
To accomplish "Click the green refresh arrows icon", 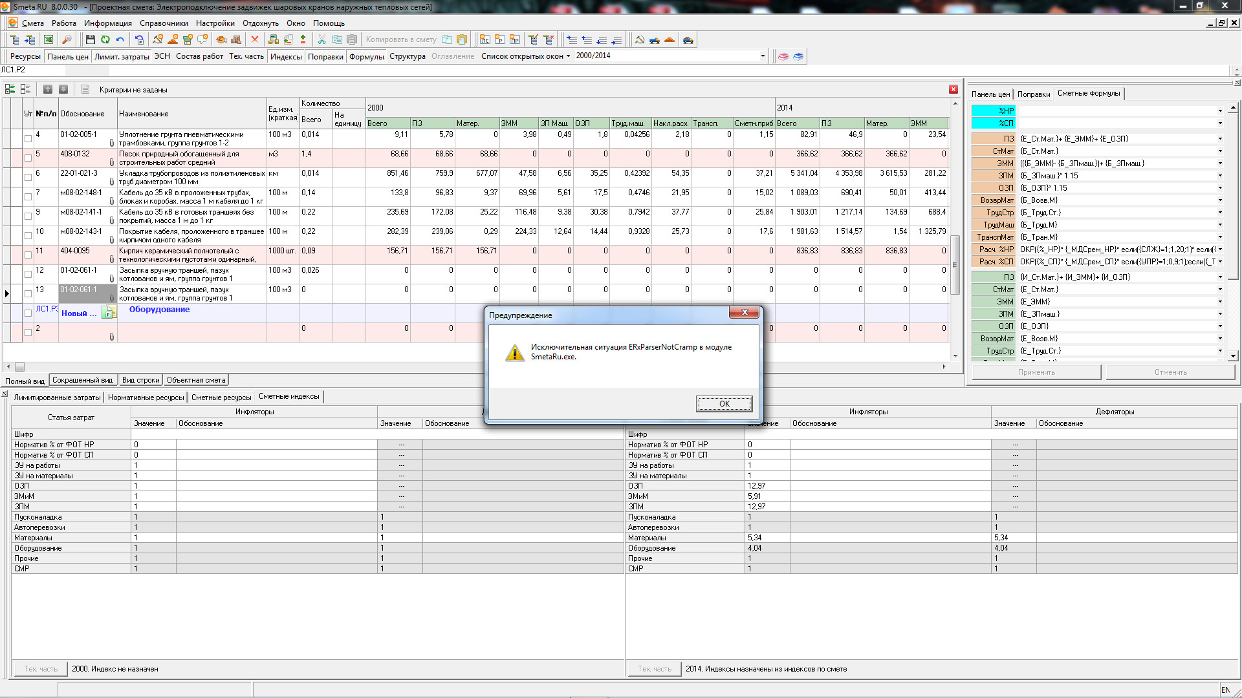I will pyautogui.click(x=105, y=40).
